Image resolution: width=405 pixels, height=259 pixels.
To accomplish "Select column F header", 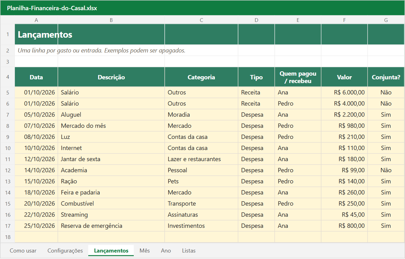I will click(344, 20).
